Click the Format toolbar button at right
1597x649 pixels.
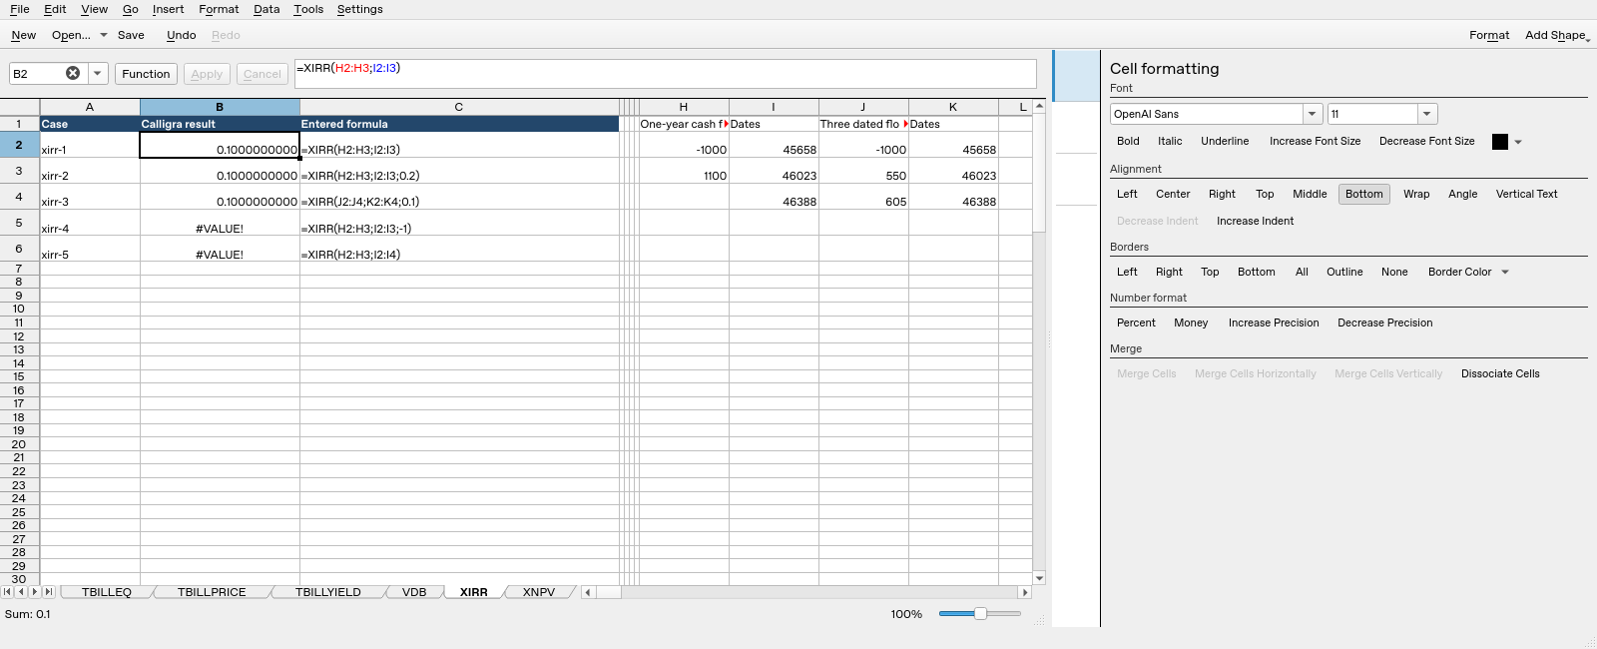(x=1489, y=35)
